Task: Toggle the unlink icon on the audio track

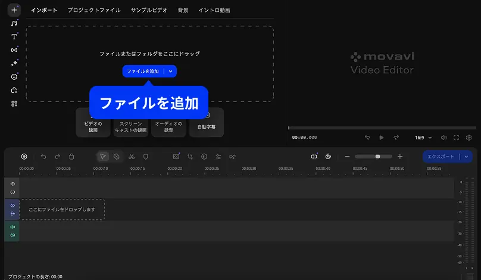Action: [x=13, y=235]
